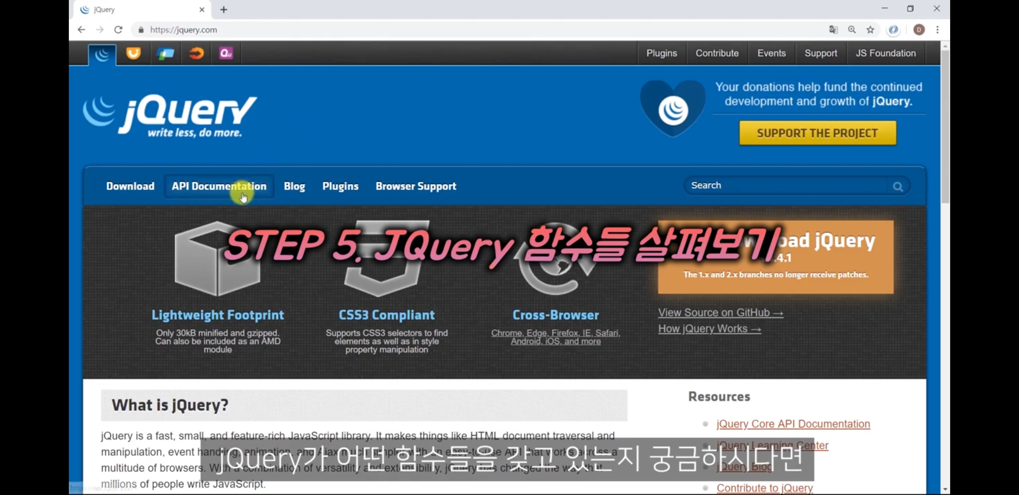The width and height of the screenshot is (1019, 495).
Task: Open the Sizzle icon link
Action: [196, 53]
